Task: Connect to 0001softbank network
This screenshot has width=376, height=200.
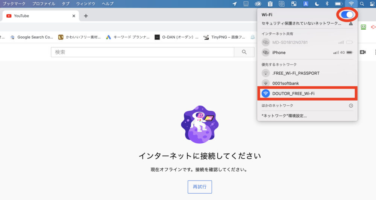Action: pyautogui.click(x=307, y=83)
